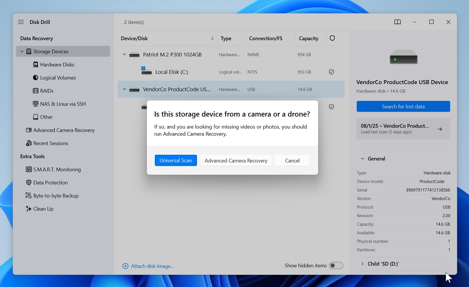Viewport: 469px width, 287px height.
Task: Click the protection shield column header icon
Action: (x=332, y=38)
